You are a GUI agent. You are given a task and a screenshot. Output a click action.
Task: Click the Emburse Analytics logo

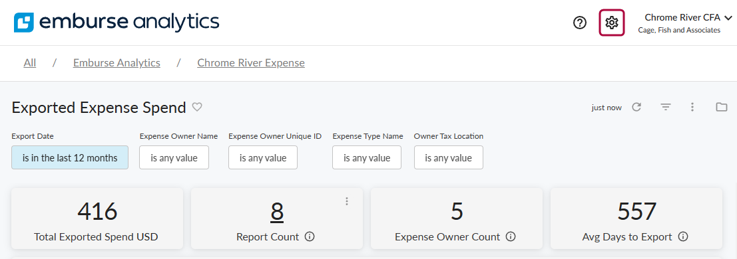click(117, 22)
